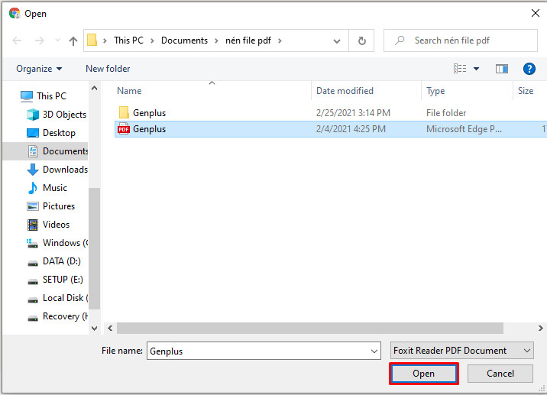Open Downloads in sidebar

(57, 170)
